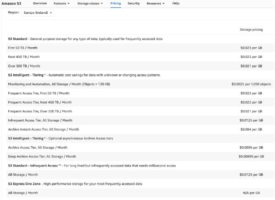This screenshot has width=275, height=200.
Task: Click the S3 Standard section heading
Action: point(85,39)
